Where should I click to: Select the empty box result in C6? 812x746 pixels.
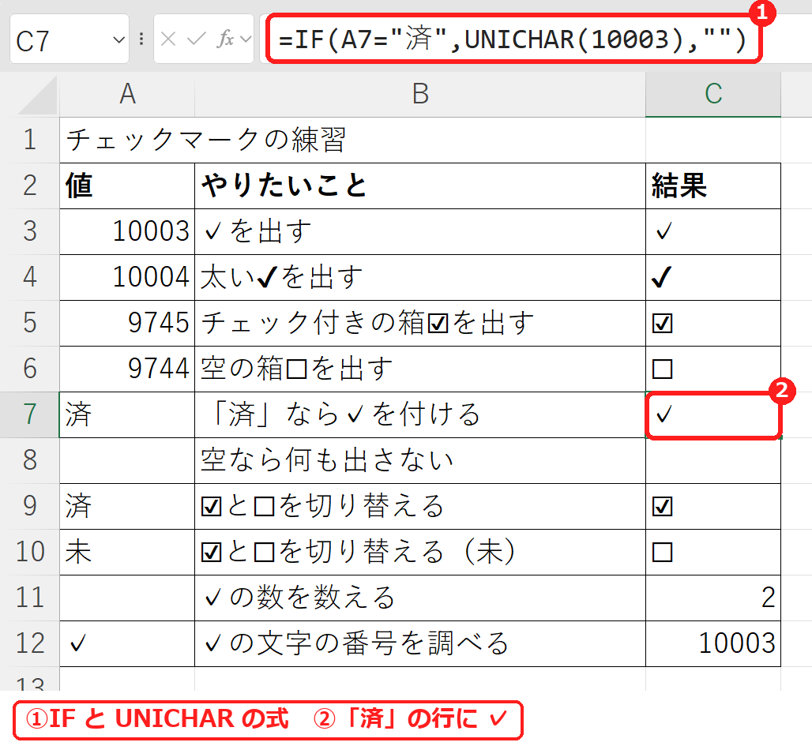713,369
